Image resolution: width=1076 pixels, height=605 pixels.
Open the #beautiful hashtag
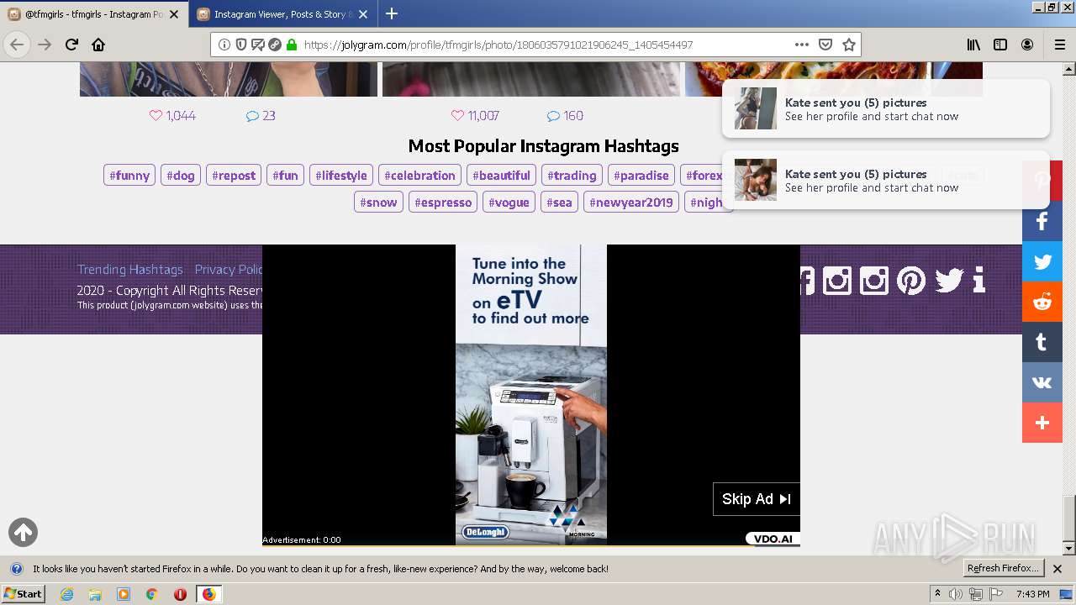501,176
